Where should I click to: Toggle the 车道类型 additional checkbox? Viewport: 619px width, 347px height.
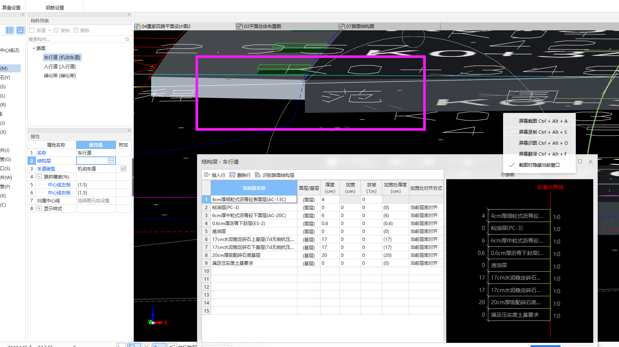point(123,169)
